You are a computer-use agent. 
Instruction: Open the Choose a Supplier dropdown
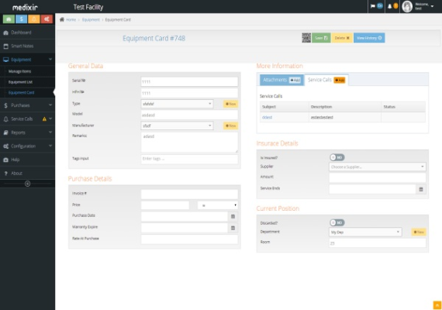(378, 167)
